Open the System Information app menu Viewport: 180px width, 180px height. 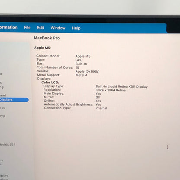click(x=9, y=27)
